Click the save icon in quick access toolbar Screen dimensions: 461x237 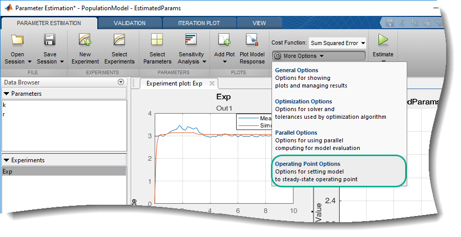click(x=390, y=23)
